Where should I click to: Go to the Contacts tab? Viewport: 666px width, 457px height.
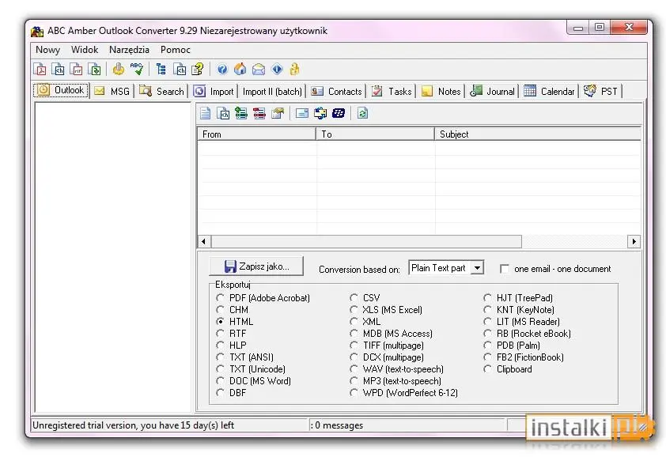pyautogui.click(x=336, y=91)
